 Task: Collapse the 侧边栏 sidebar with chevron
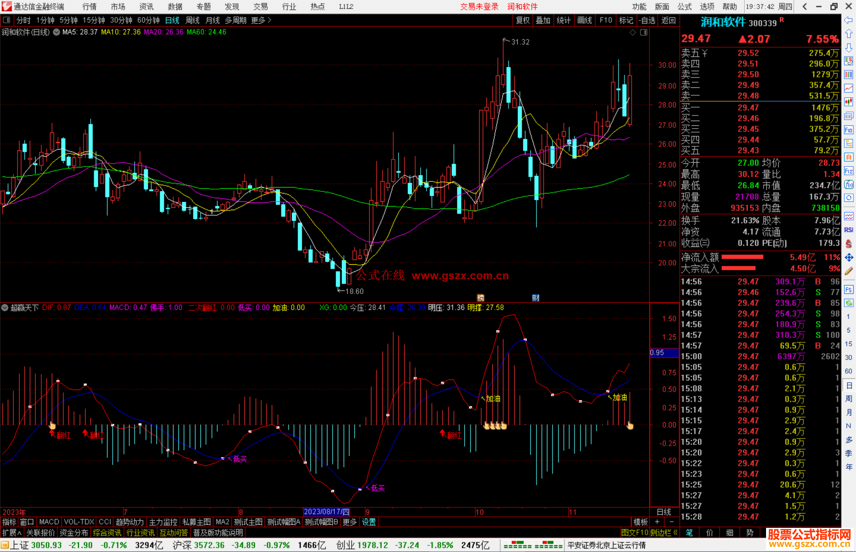(676, 533)
